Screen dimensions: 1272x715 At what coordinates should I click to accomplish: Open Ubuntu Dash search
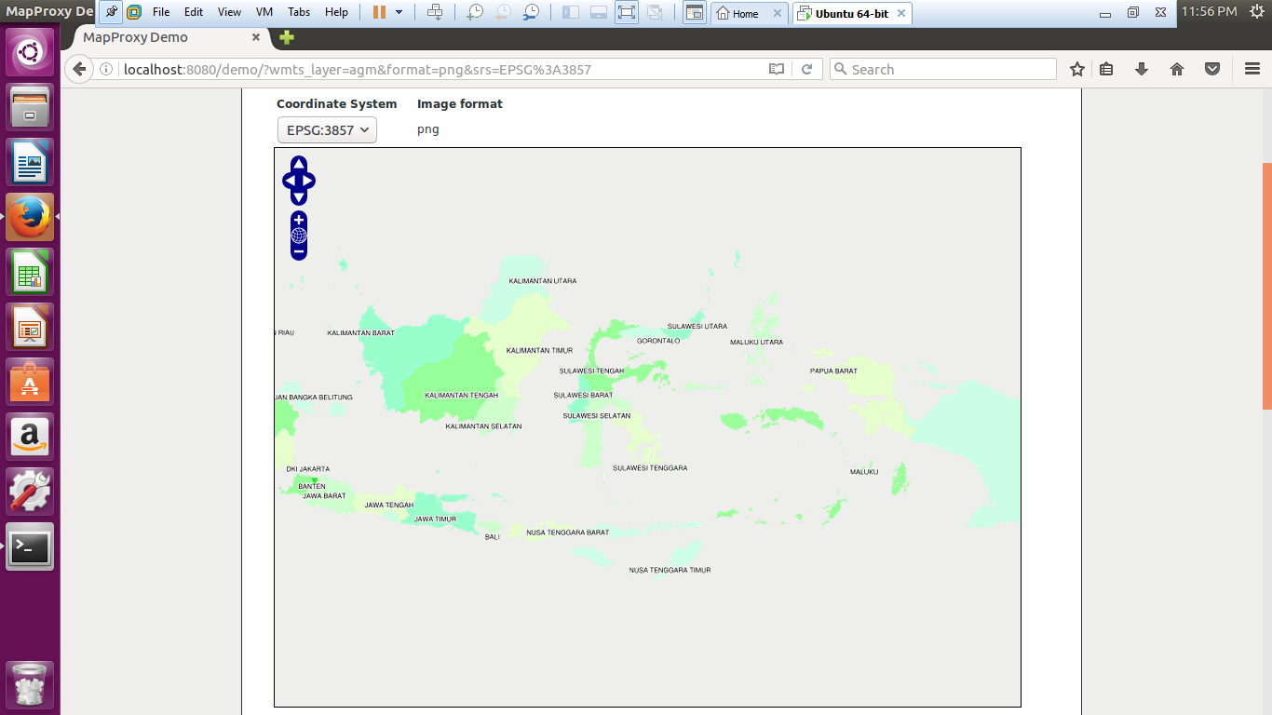tap(31, 53)
